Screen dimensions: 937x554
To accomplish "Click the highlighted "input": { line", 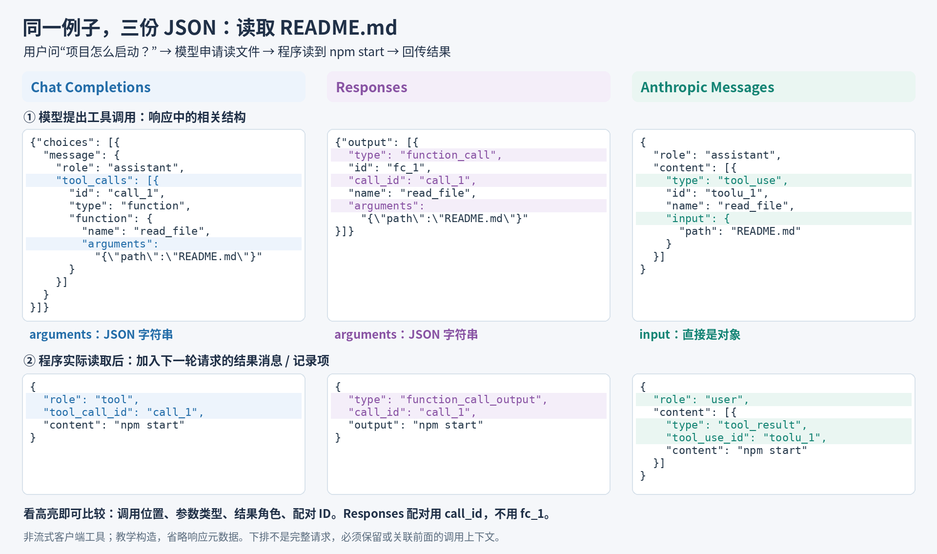I will point(774,219).
